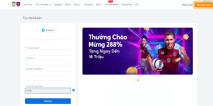Open the Khuyến Mãi menu
The image size is (213, 106).
tap(127, 5)
